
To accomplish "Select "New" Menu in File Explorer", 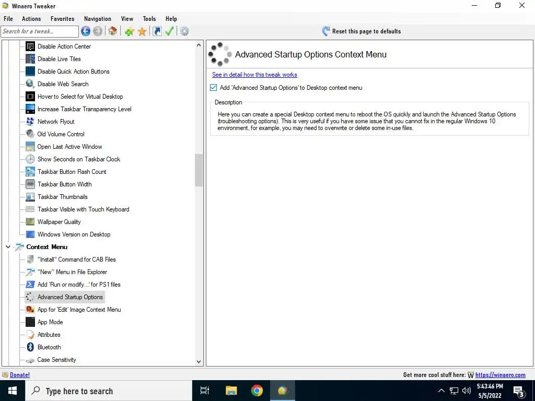I will tap(72, 272).
